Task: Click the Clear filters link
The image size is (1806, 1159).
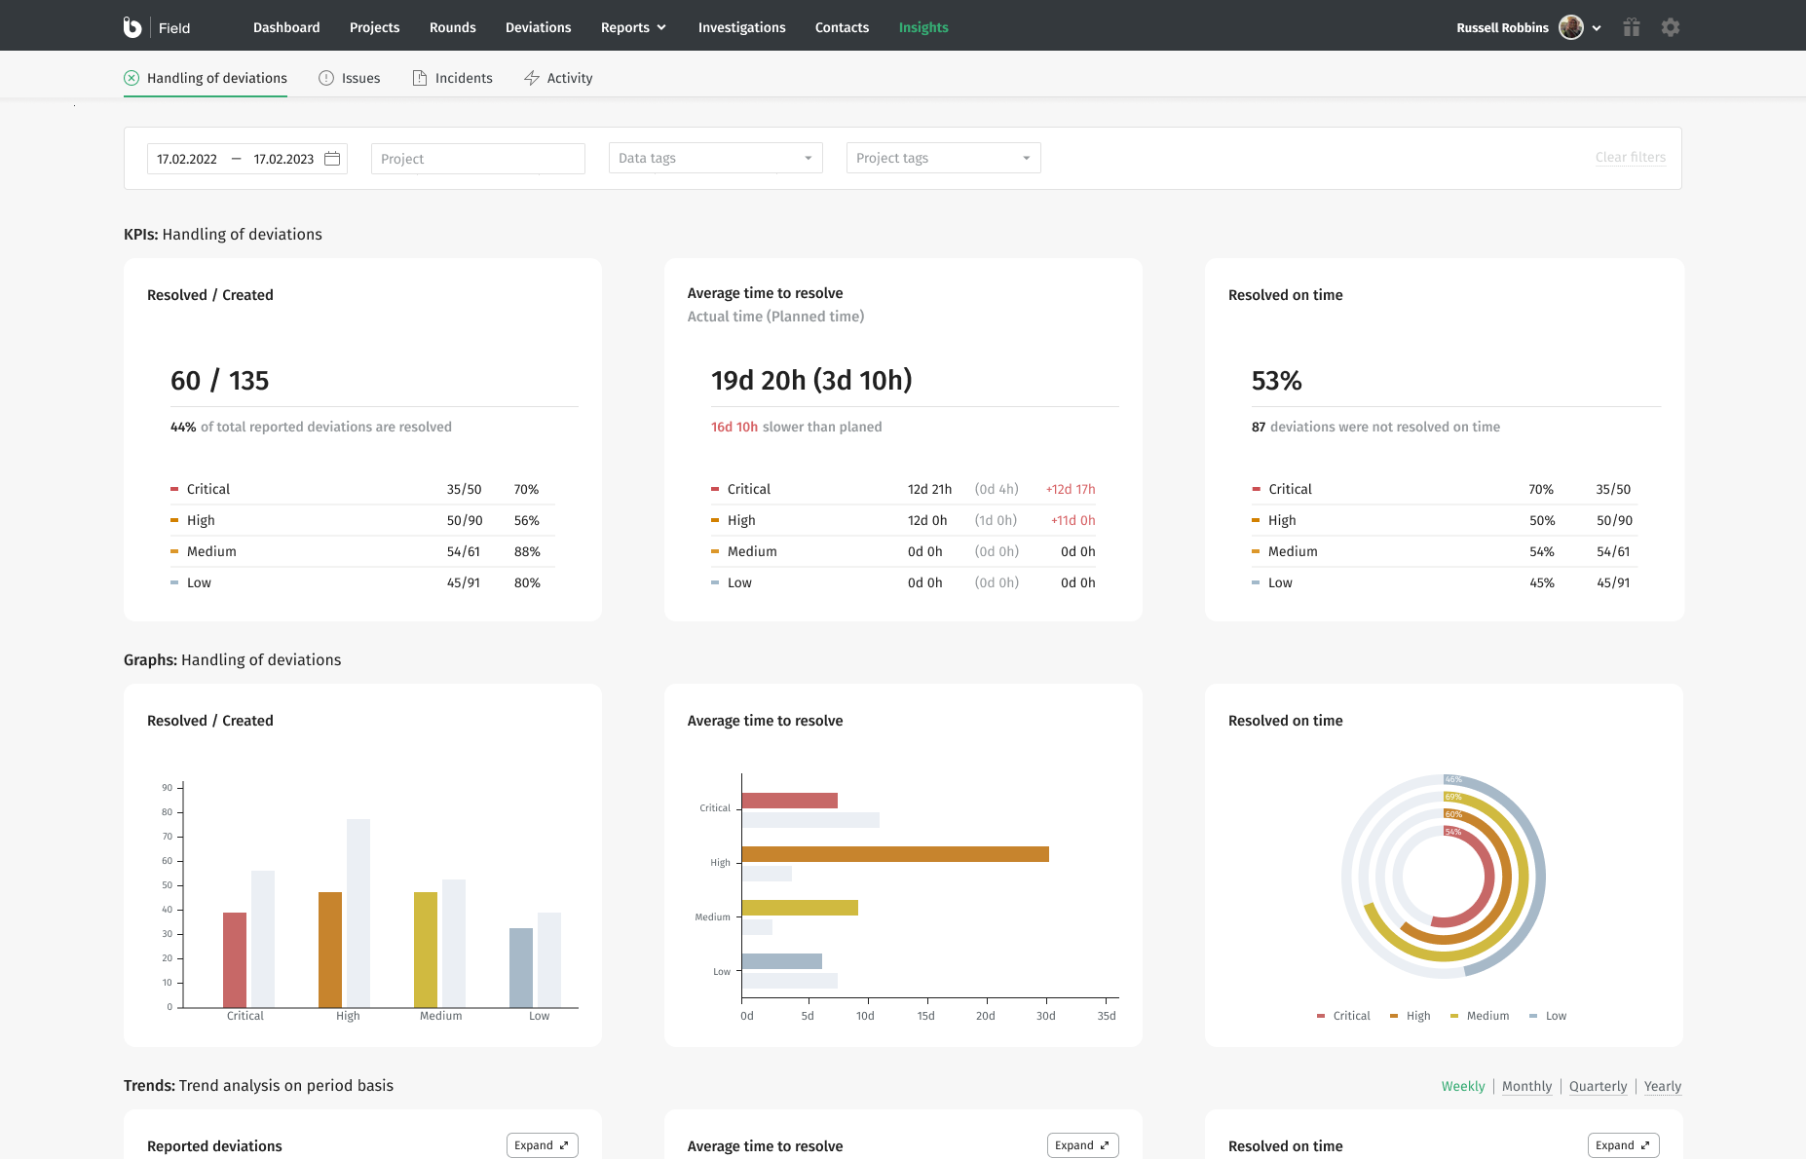Action: (x=1631, y=157)
